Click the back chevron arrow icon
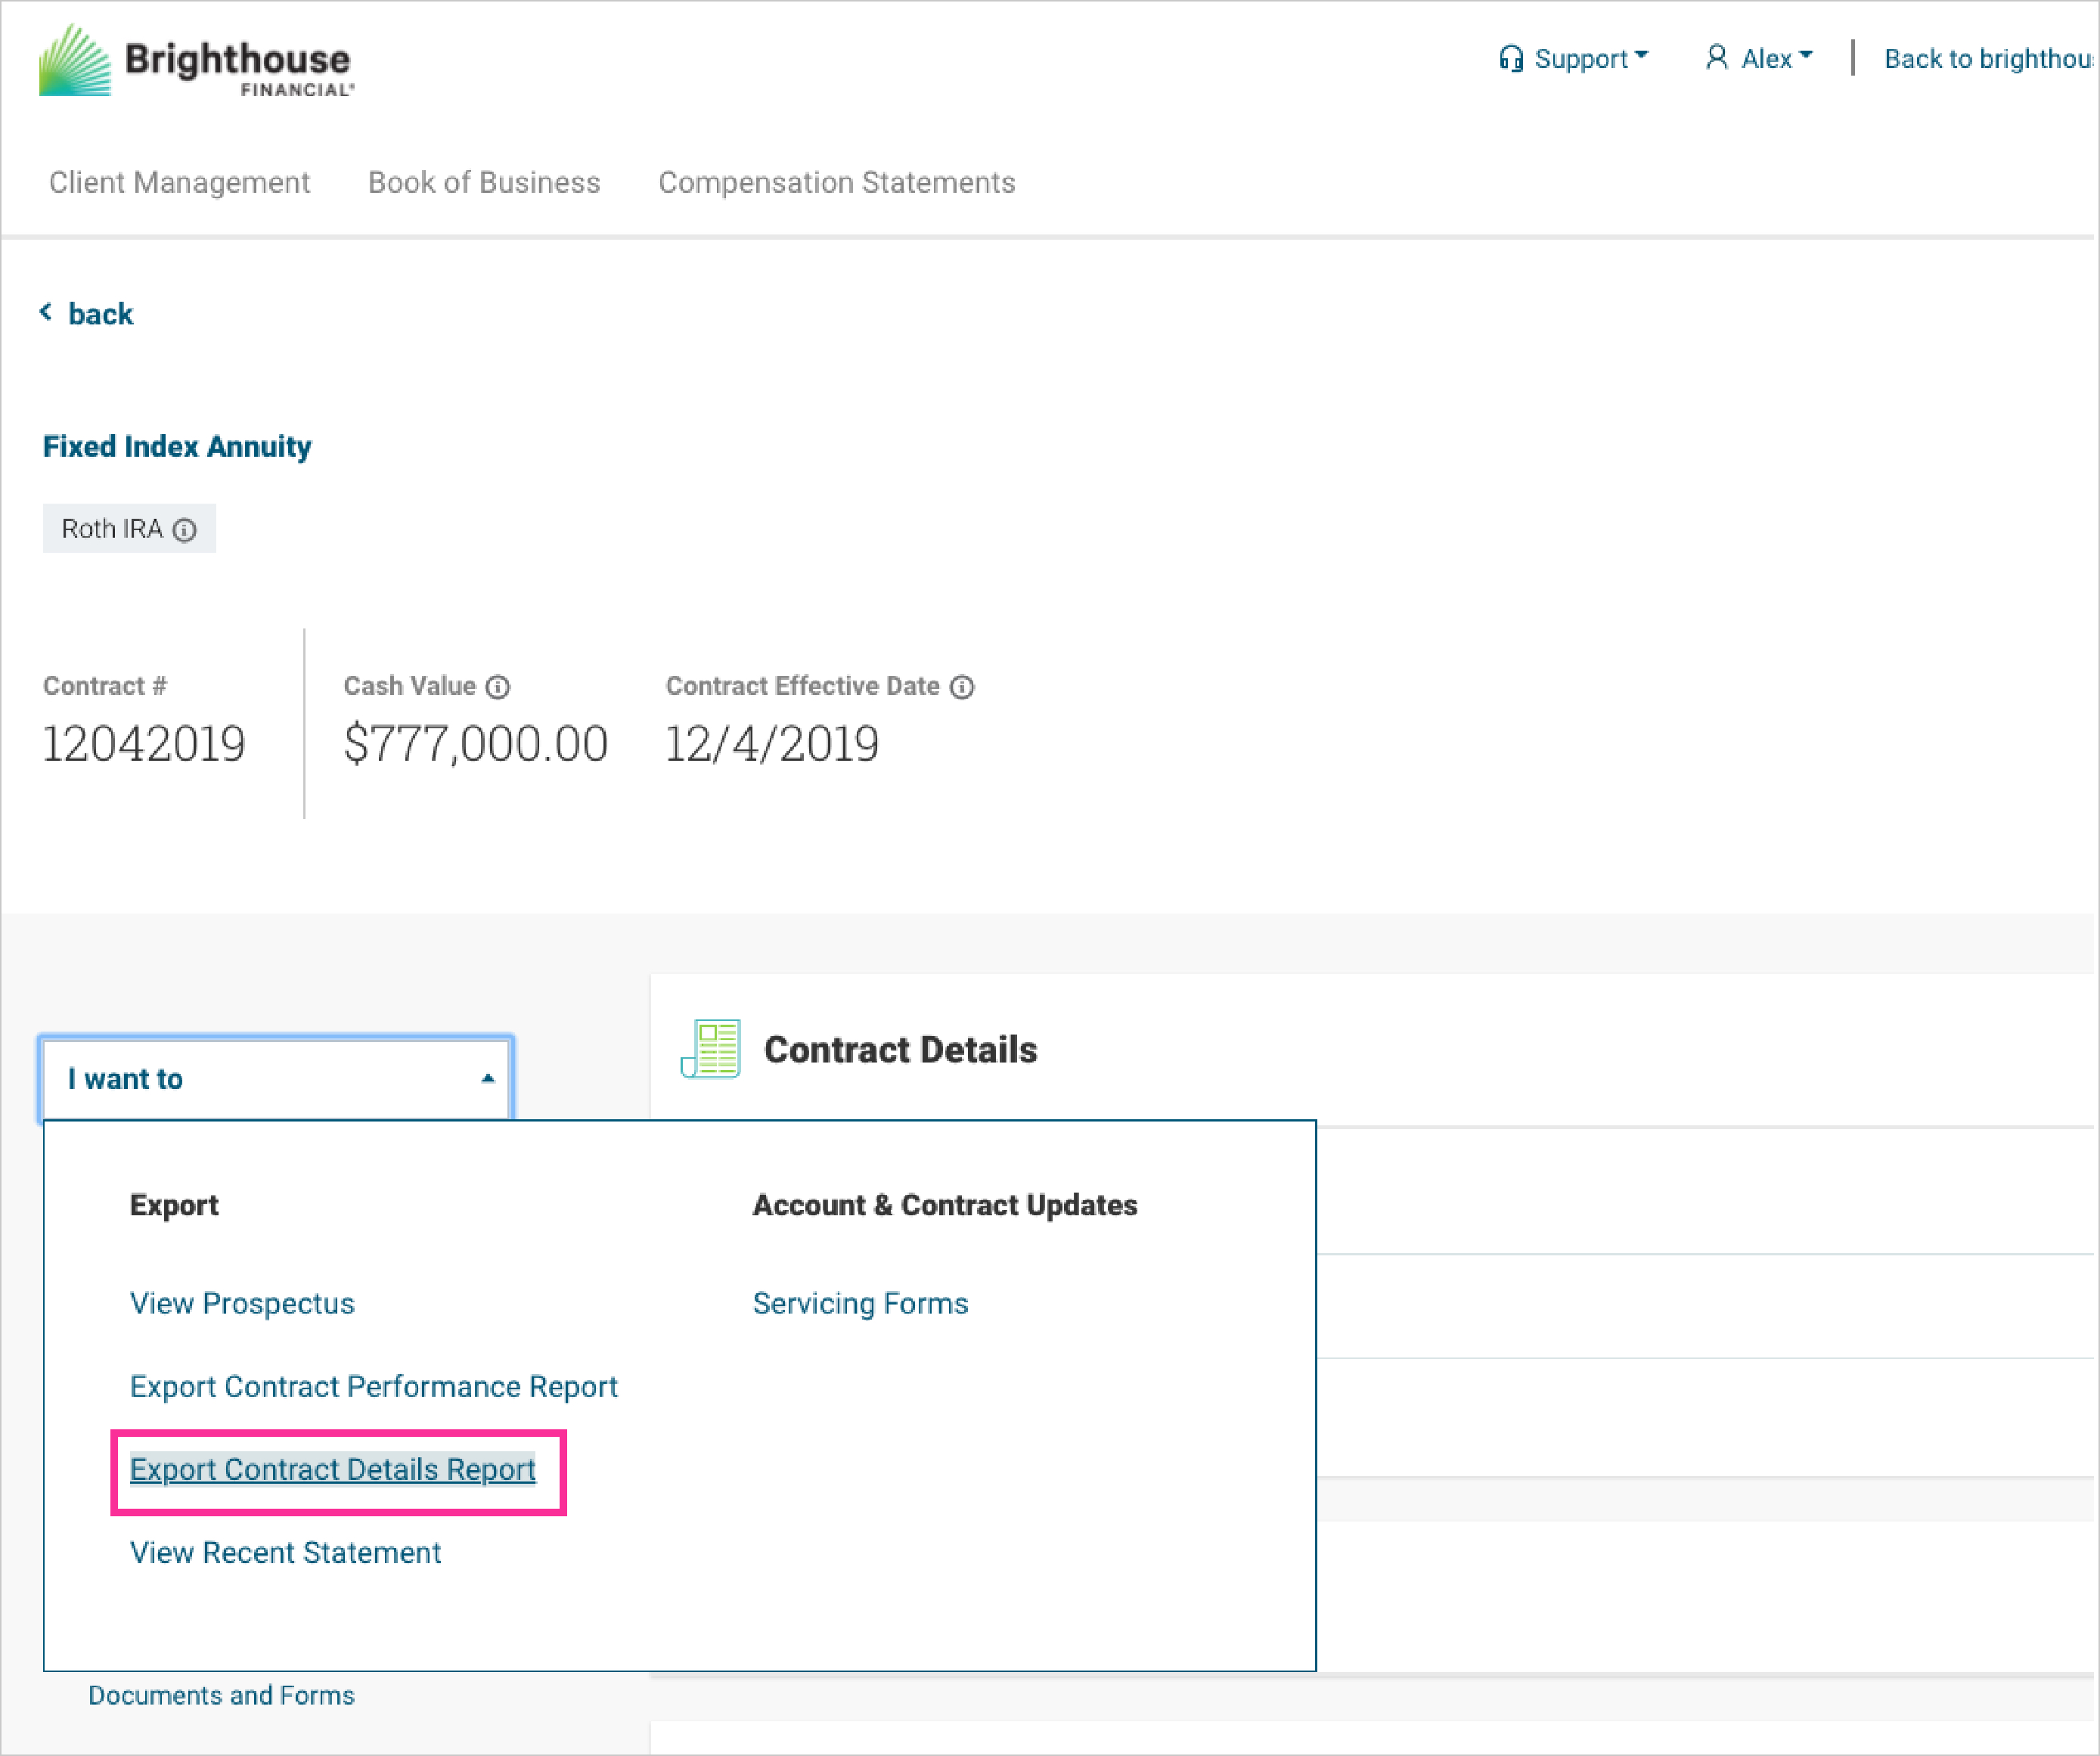This screenshot has width=2100, height=1756. [x=46, y=313]
